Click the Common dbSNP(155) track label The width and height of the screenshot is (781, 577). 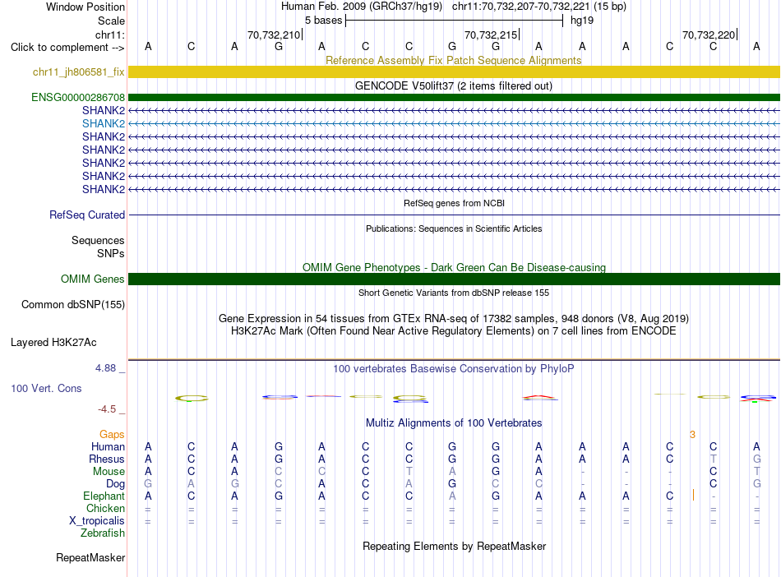tap(73, 304)
